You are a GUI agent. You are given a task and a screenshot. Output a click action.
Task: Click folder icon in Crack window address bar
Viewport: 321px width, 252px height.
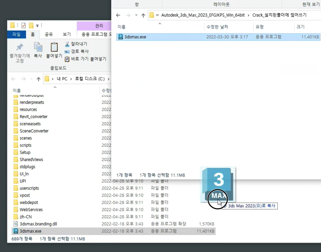pyautogui.click(x=151, y=15)
